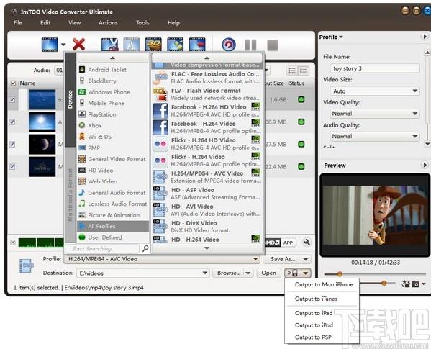This screenshot has height=349, width=431.
Task: Click the File Name field toy story 3
Action: pos(374,68)
